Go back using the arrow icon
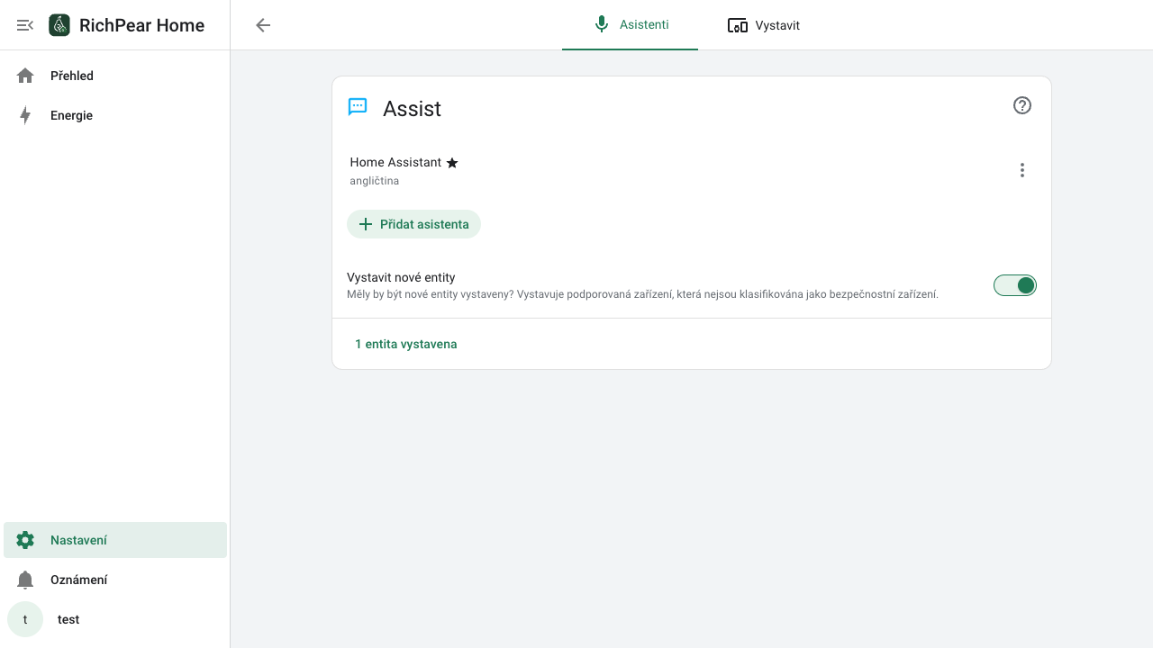Screen dimensions: 1153x648 (x=263, y=25)
